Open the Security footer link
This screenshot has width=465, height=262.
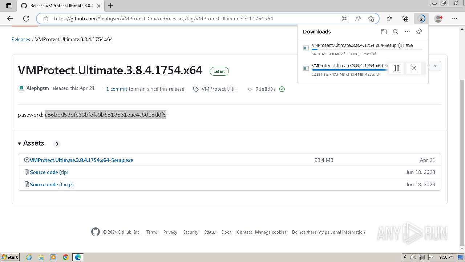191,232
